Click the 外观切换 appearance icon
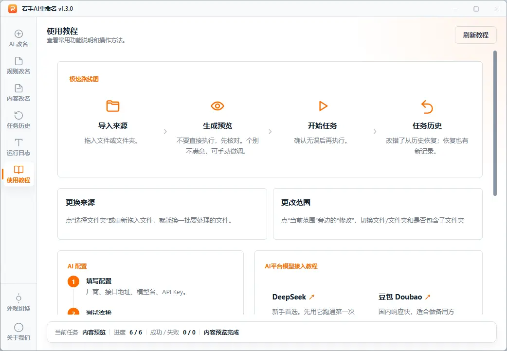The height and width of the screenshot is (351, 507). 18,298
